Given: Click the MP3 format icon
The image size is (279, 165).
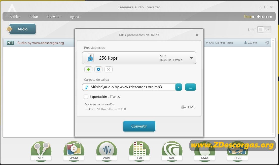Looking at the screenshot, I should (x=41, y=151).
